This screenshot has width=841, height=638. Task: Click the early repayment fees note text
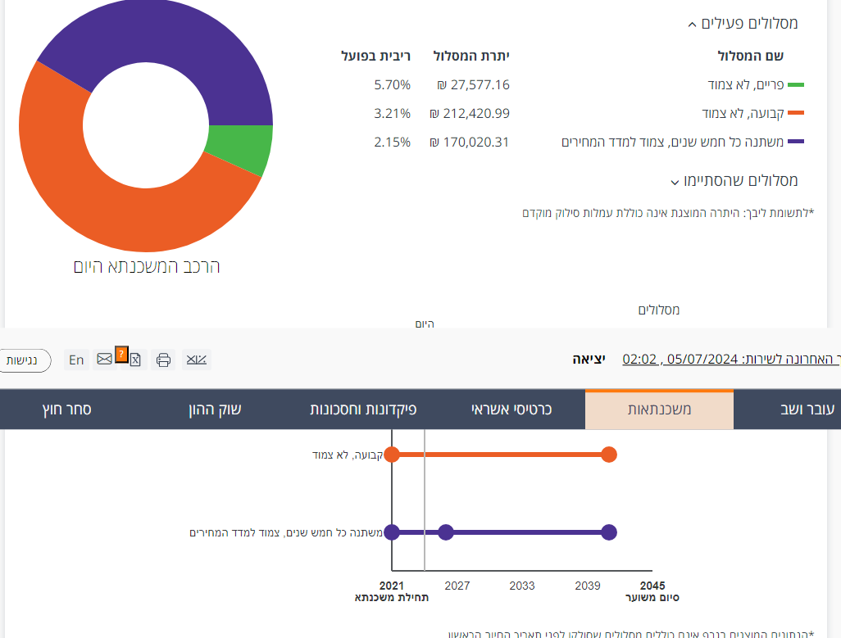click(x=668, y=213)
